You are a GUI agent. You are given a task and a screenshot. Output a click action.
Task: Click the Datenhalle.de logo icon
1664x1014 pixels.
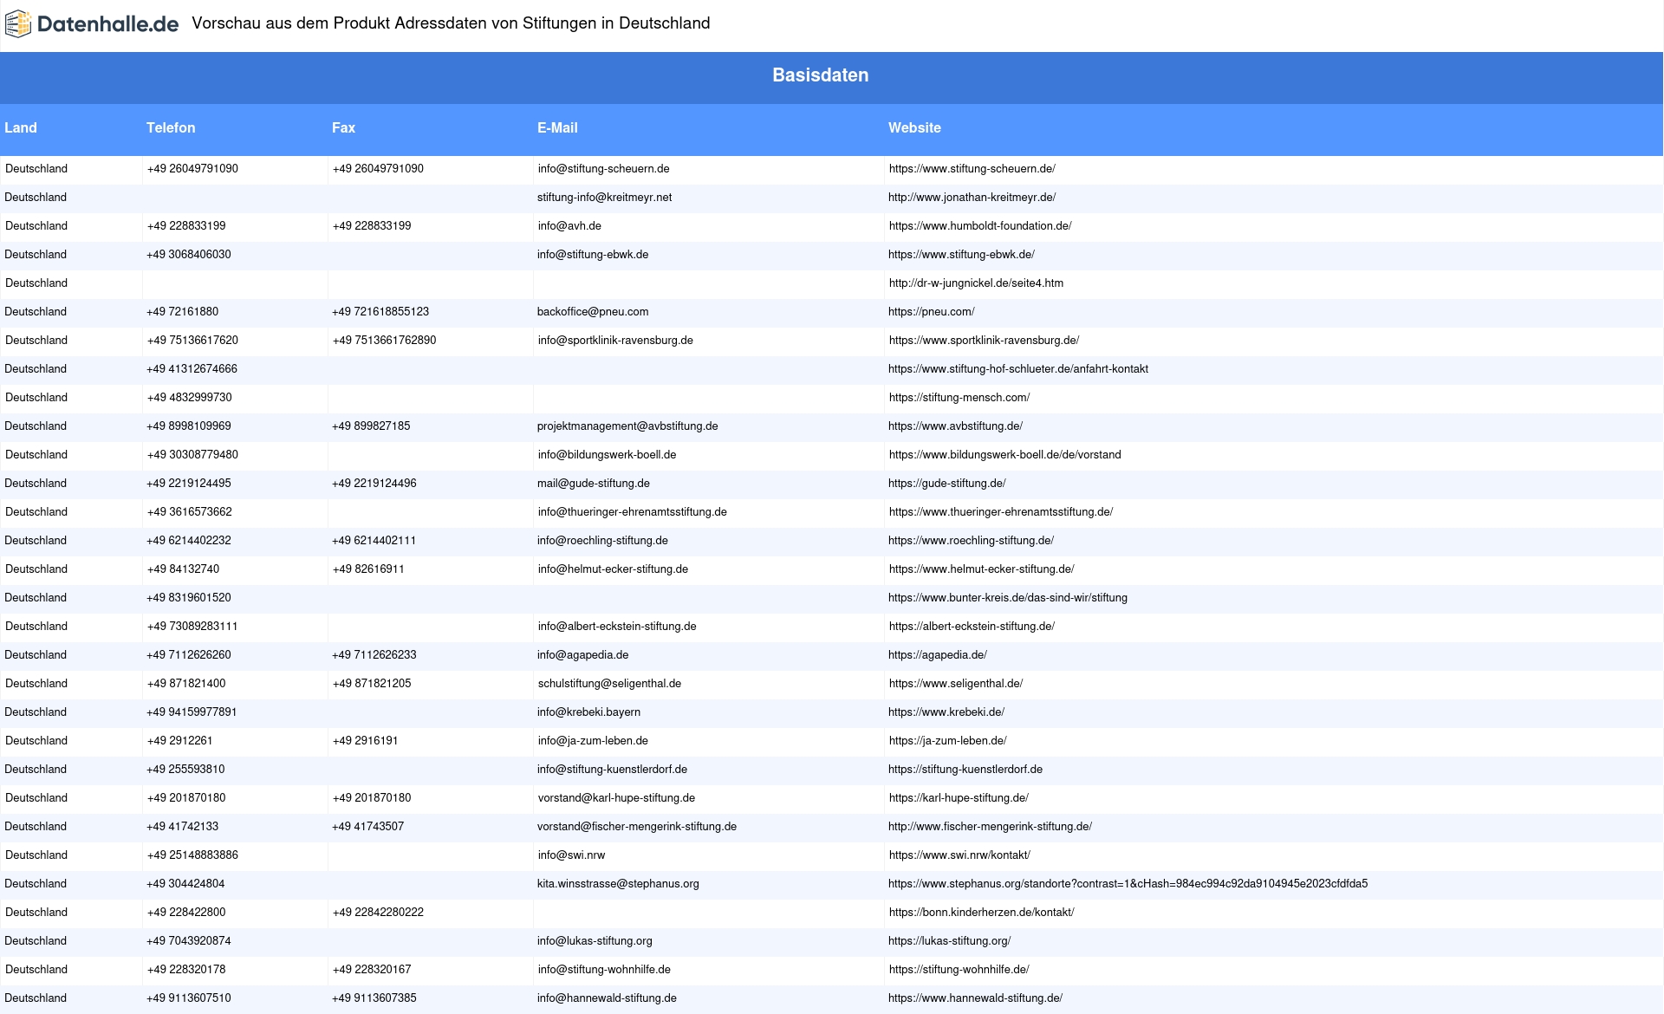tap(18, 24)
